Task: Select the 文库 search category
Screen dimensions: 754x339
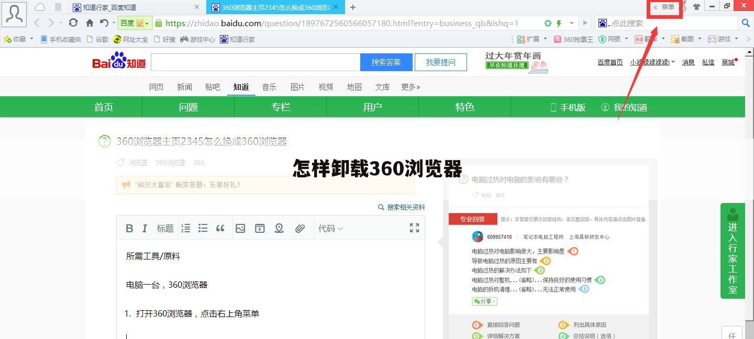Action: pyautogui.click(x=382, y=87)
